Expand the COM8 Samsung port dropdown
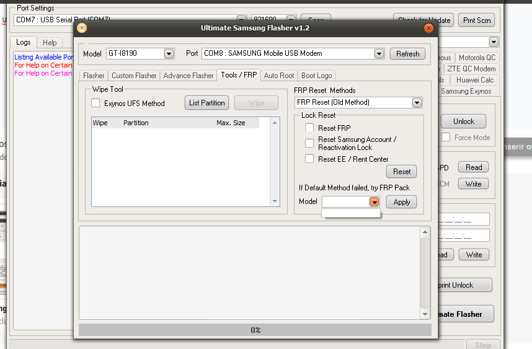 [x=379, y=53]
